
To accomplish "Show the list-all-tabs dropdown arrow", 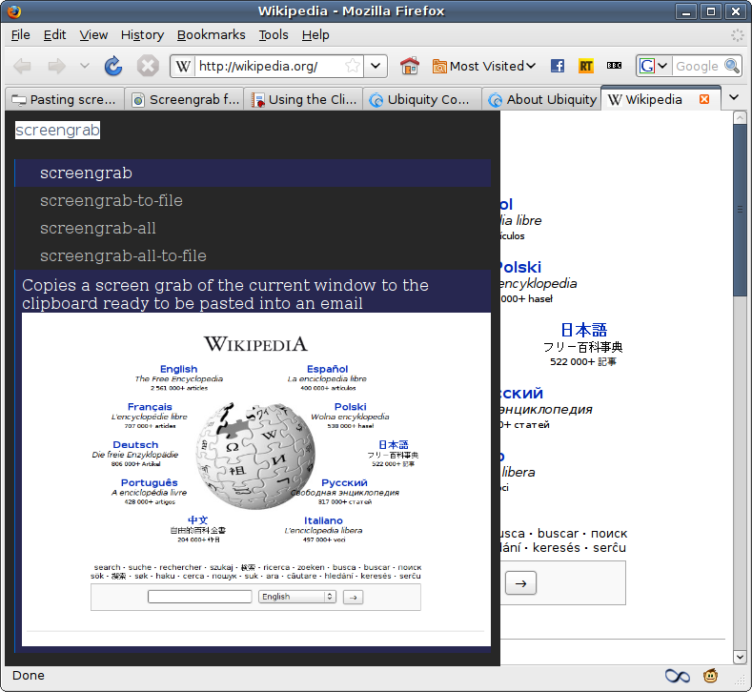I will [x=734, y=98].
